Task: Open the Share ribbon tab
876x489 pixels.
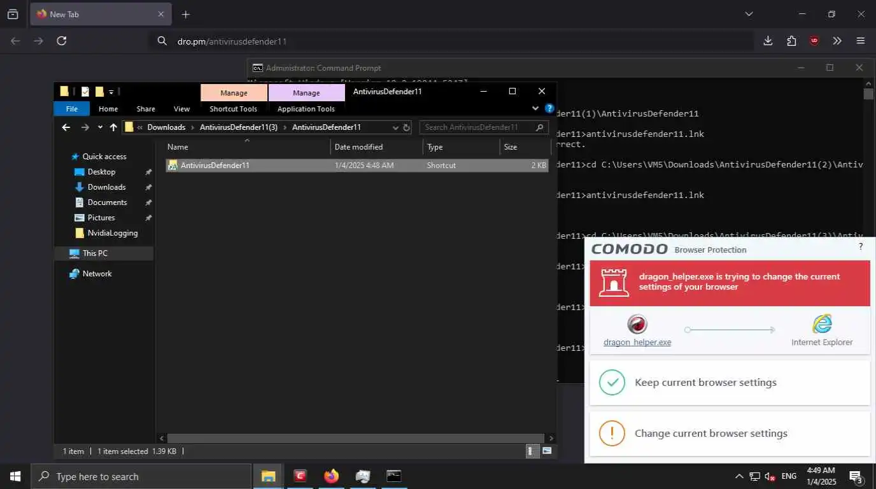Action: coord(146,109)
